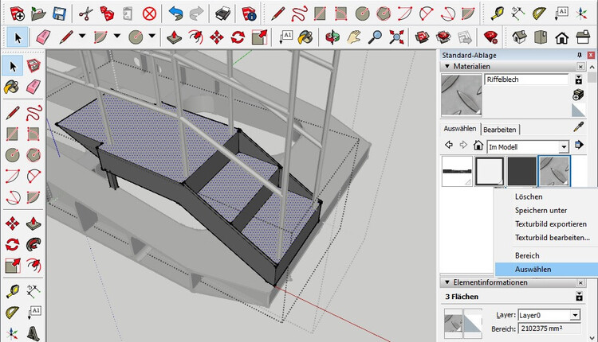Activate the Push/Pull tool
Image resolution: width=598 pixels, height=342 pixels.
(x=175, y=37)
